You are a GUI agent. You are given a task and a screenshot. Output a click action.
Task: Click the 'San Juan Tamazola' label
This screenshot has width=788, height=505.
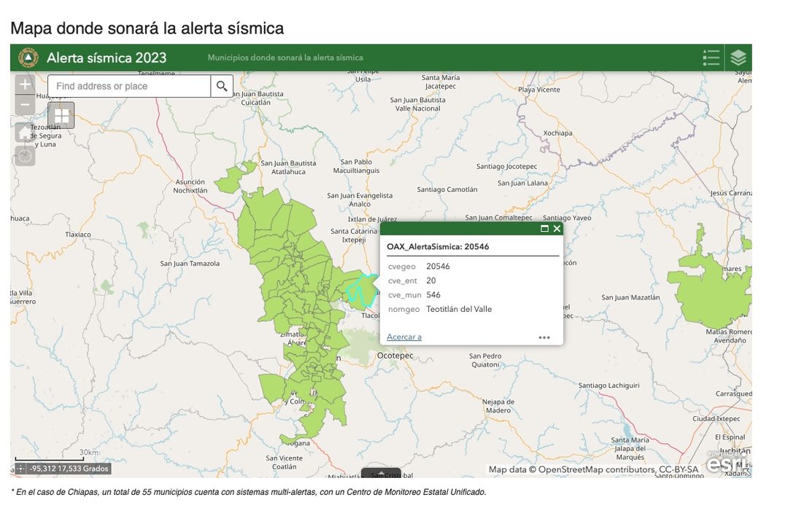pyautogui.click(x=190, y=263)
